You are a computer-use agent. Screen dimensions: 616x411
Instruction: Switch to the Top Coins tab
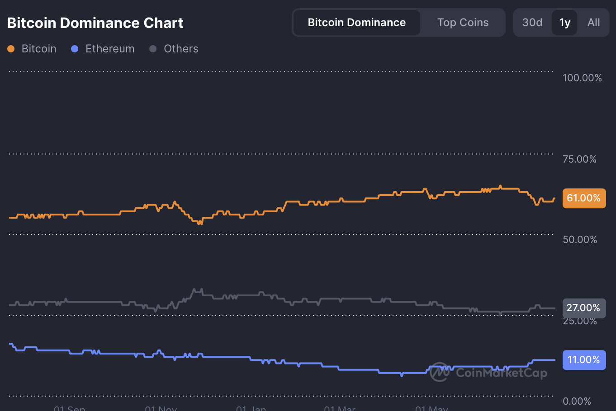click(463, 23)
